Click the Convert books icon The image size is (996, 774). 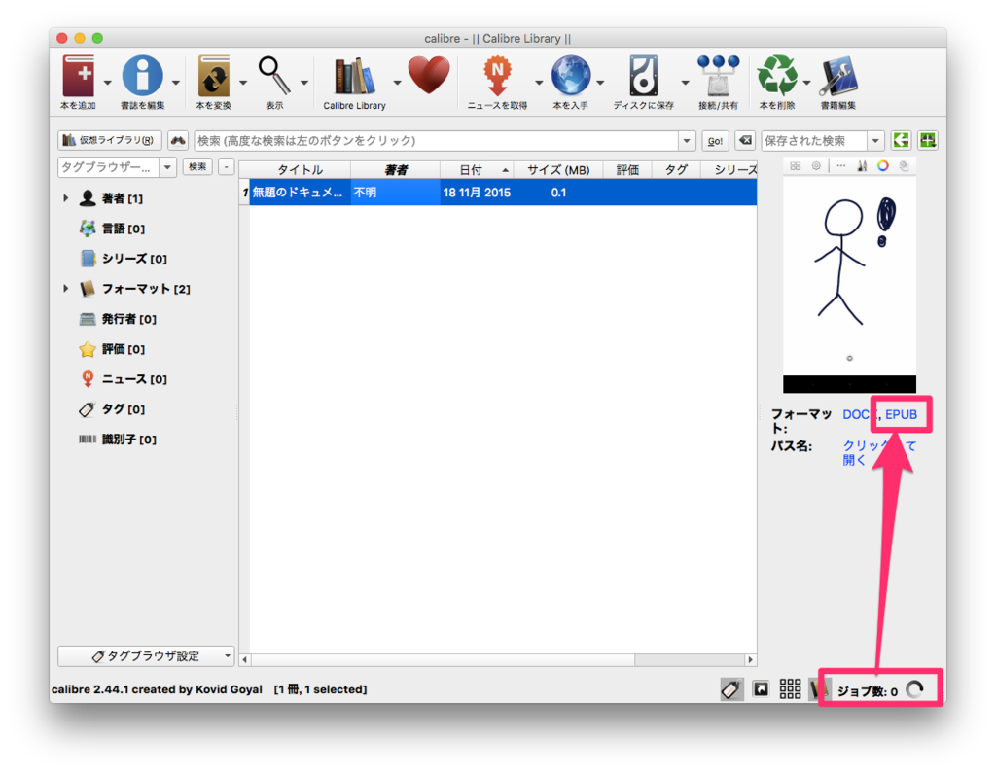[x=213, y=76]
